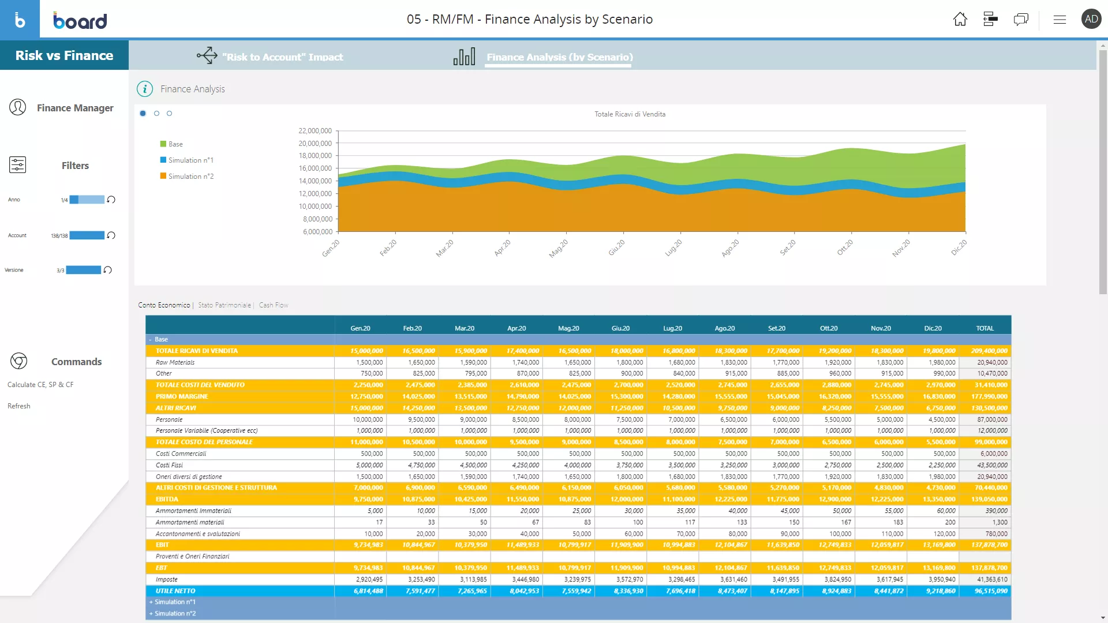1108x623 pixels.
Task: Click Risk vs Finance header
Action: tap(64, 55)
